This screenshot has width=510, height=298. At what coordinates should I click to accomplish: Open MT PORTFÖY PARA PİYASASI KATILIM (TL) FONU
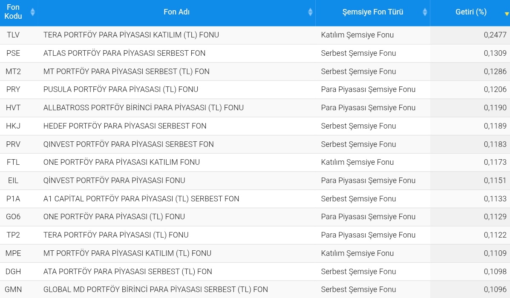pyautogui.click(x=127, y=253)
